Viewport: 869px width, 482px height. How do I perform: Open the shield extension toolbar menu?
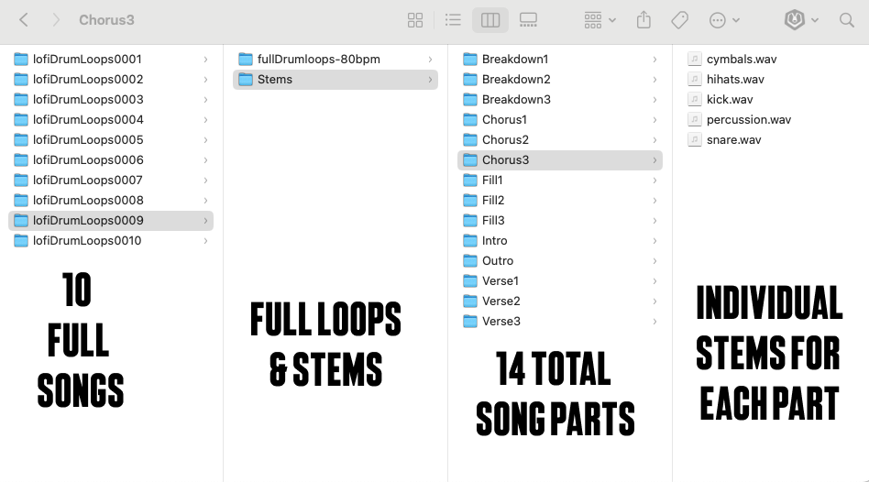[x=800, y=20]
